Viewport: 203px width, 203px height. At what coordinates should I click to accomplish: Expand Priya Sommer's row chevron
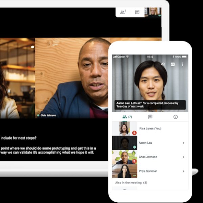coord(183,171)
